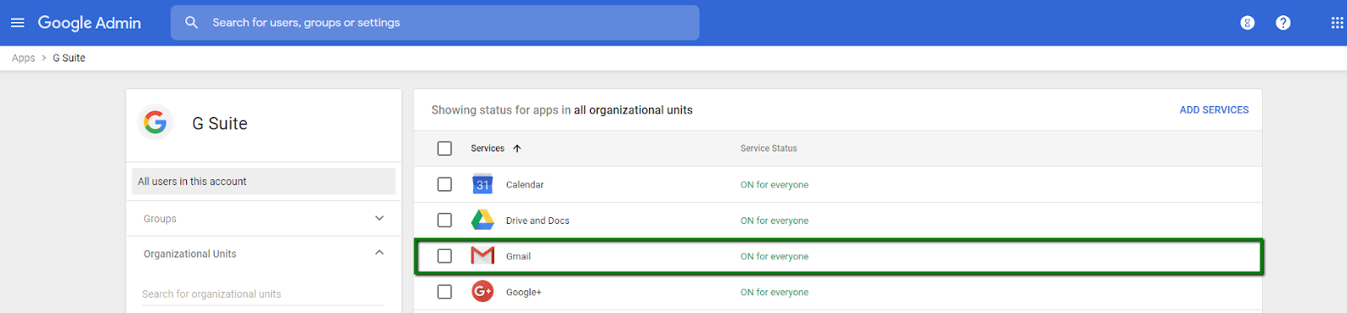Click the Google+ service icon

coord(482,292)
